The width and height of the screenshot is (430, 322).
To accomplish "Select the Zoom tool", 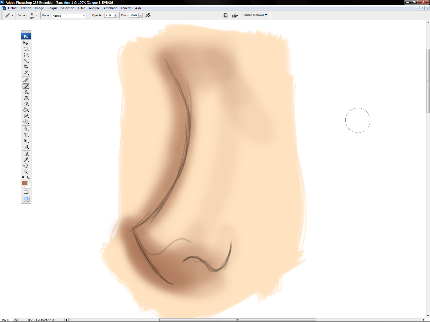I will 26,172.
